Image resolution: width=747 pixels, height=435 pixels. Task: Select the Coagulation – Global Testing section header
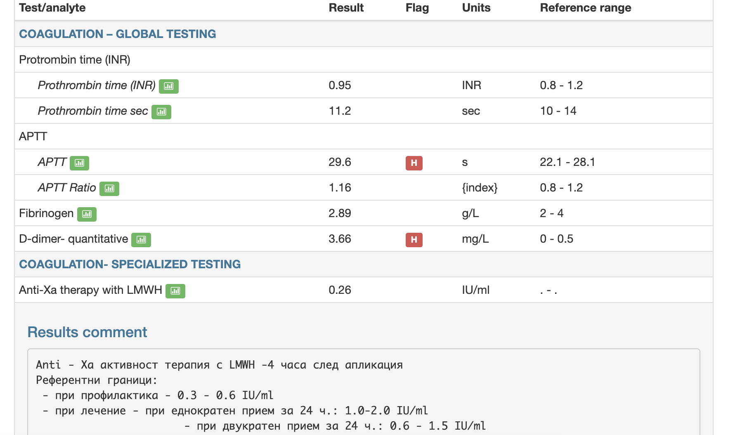point(117,34)
